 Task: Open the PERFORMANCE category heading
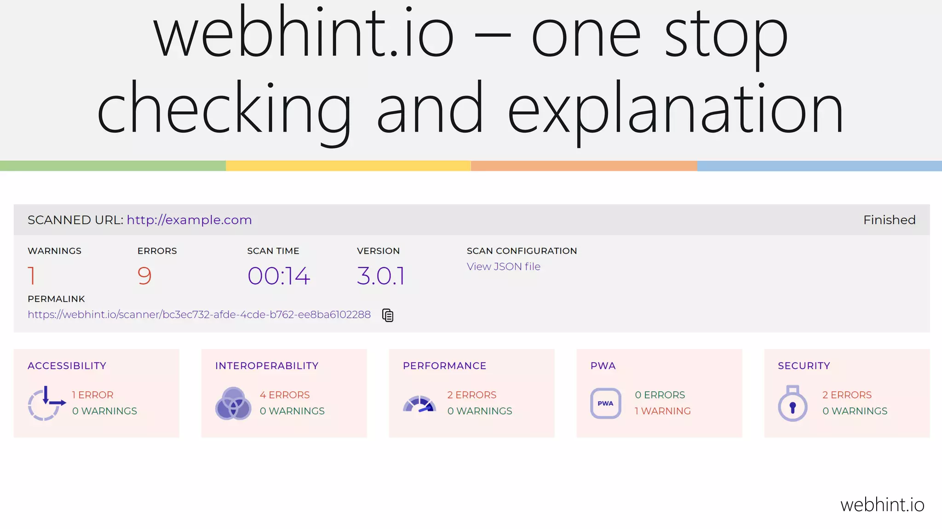pyautogui.click(x=444, y=366)
